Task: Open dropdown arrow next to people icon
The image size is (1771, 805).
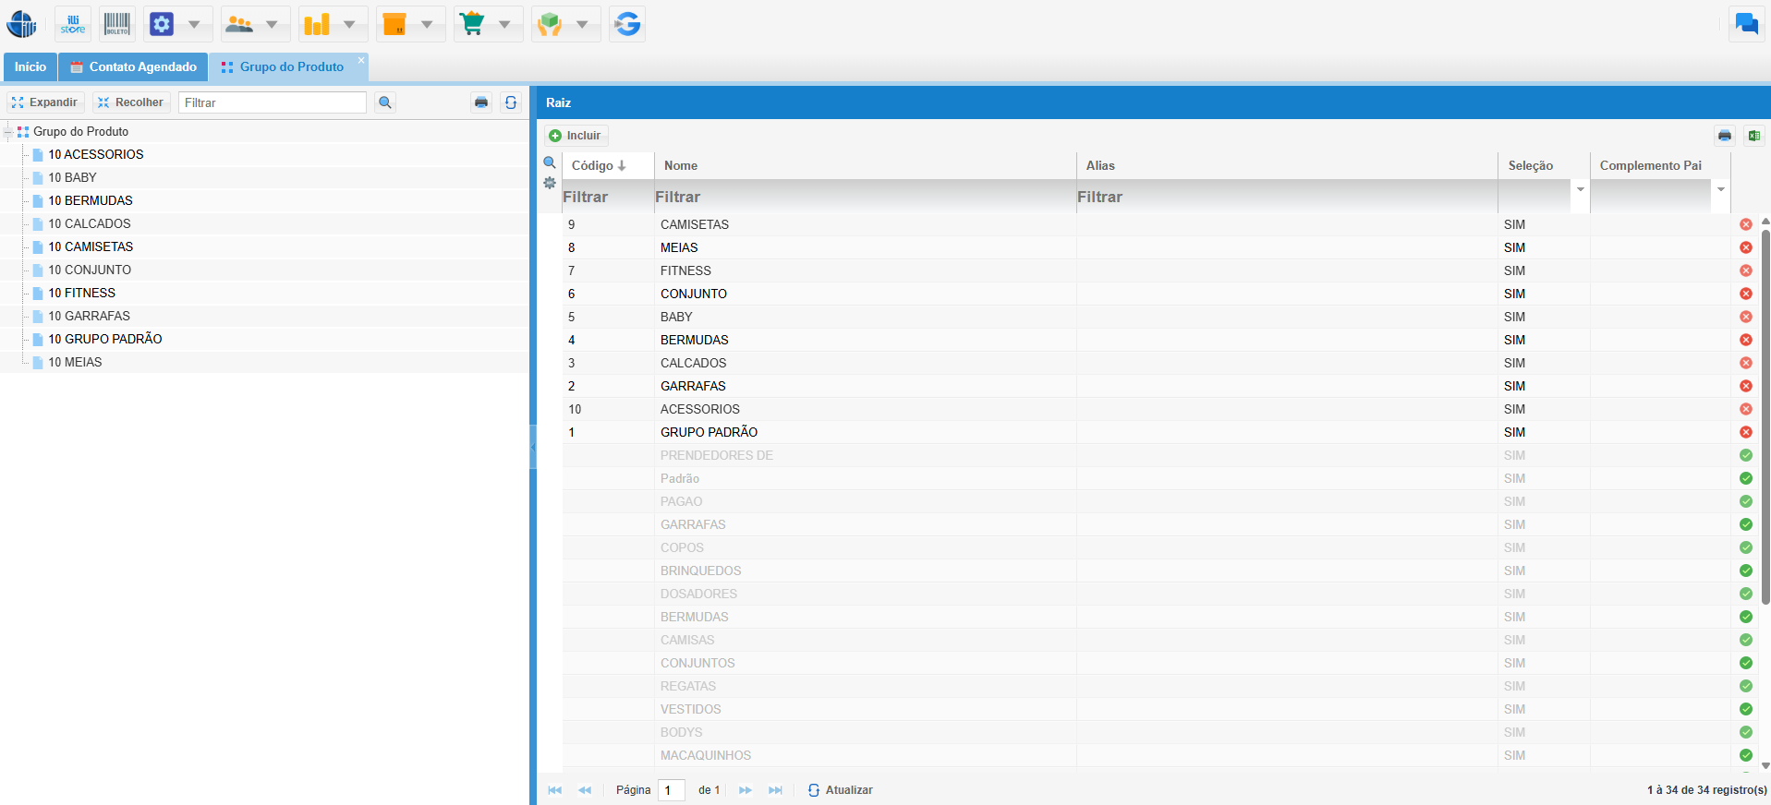Action: (272, 24)
